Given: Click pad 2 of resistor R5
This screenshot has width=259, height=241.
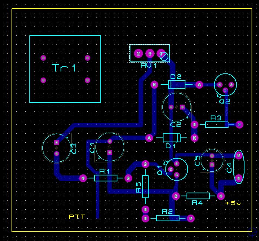Looking at the screenshot, I should pos(145,164).
